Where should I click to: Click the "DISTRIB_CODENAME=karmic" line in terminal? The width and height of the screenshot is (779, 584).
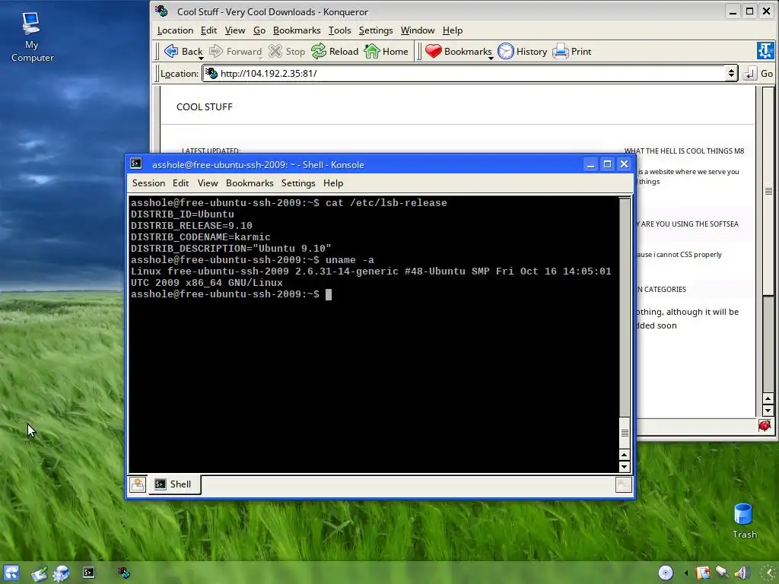[x=201, y=237]
